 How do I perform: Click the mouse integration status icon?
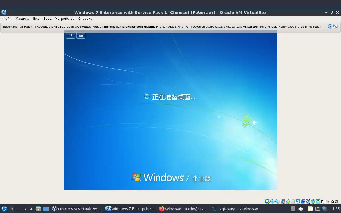[x=313, y=202]
